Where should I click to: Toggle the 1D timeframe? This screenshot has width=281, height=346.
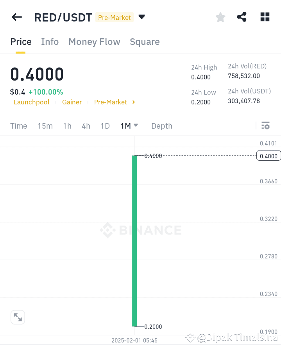pos(105,126)
